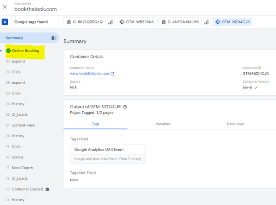Image resolution: width=276 pixels, height=205 pixels.
Task: Click the GTM-NZD4CJR Container ID value
Action: [x=255, y=74]
